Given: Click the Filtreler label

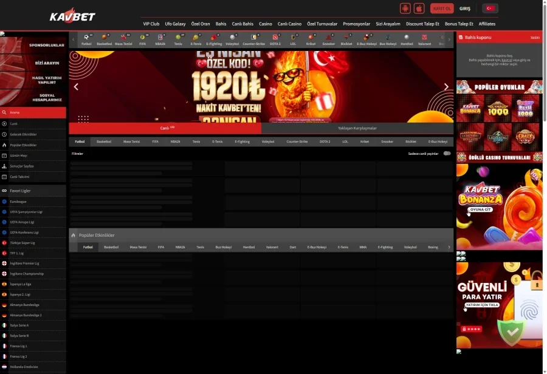Looking at the screenshot, I should tap(77, 154).
